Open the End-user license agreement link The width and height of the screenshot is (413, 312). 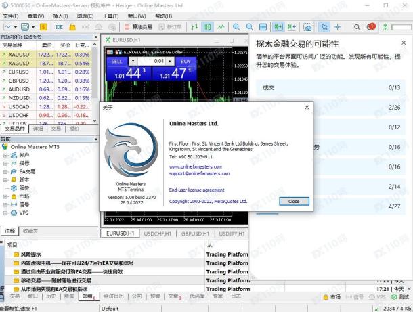pos(197,190)
